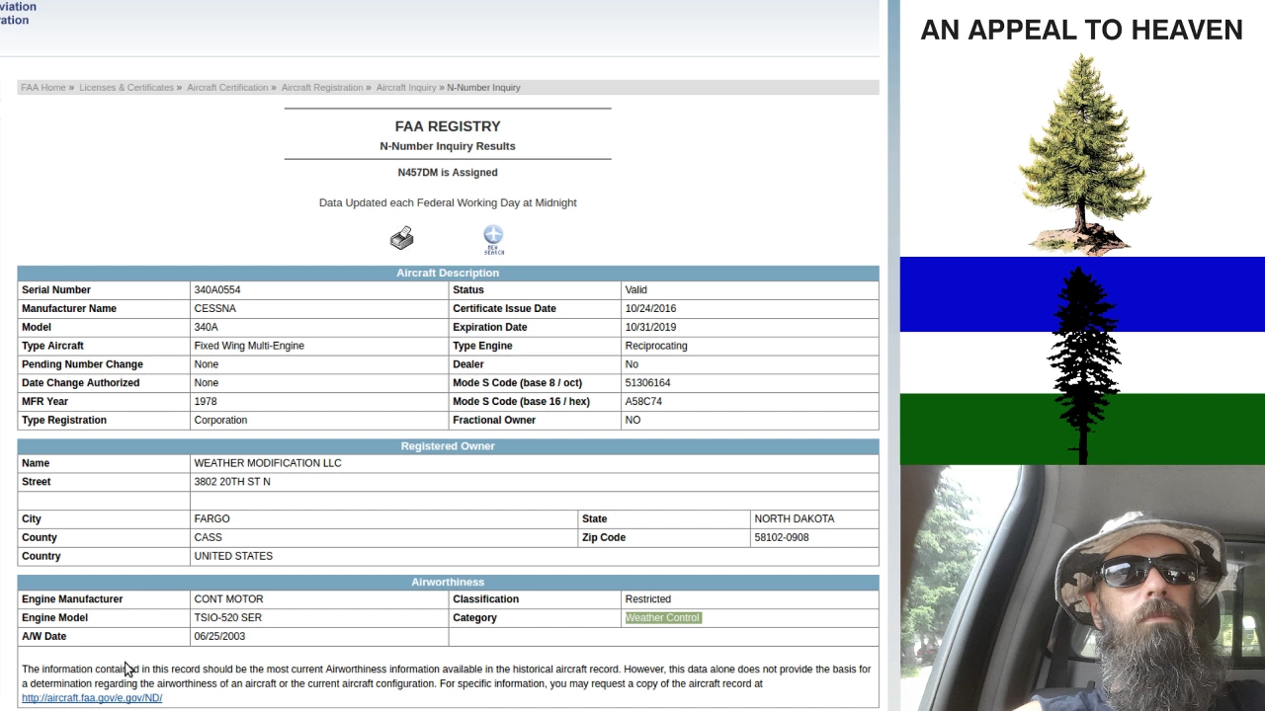Select type engine value Reciprocating
Viewport: 1265px width, 711px height.
pyautogui.click(x=656, y=347)
